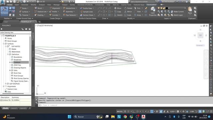Click the Points creation tool
The width and height of the screenshot is (213, 120).
click(x=24, y=8)
